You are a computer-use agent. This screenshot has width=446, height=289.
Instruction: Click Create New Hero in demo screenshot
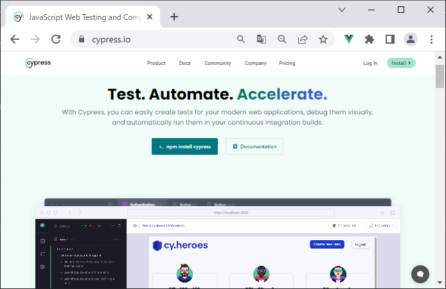327,244
